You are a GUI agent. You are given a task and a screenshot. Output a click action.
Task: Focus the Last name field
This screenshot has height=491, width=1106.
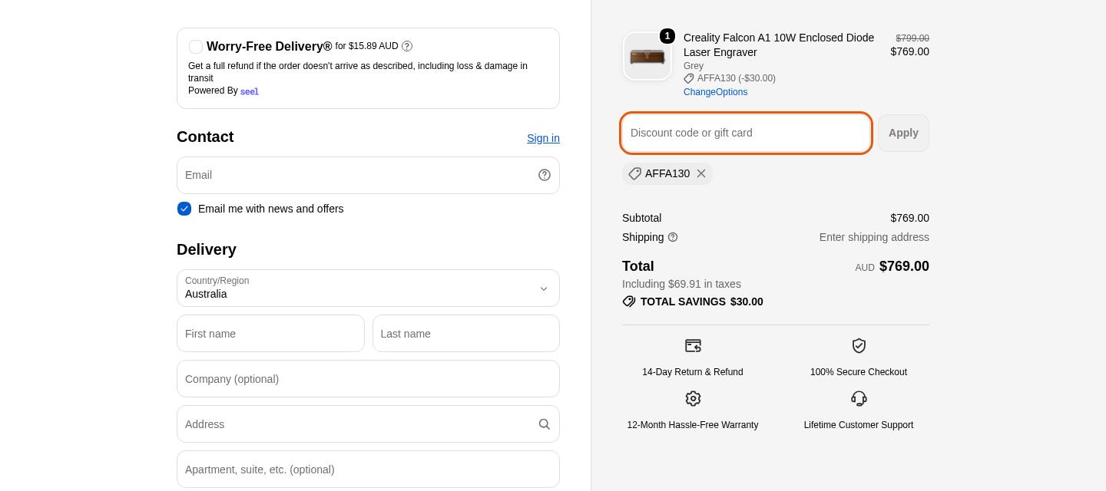(466, 334)
